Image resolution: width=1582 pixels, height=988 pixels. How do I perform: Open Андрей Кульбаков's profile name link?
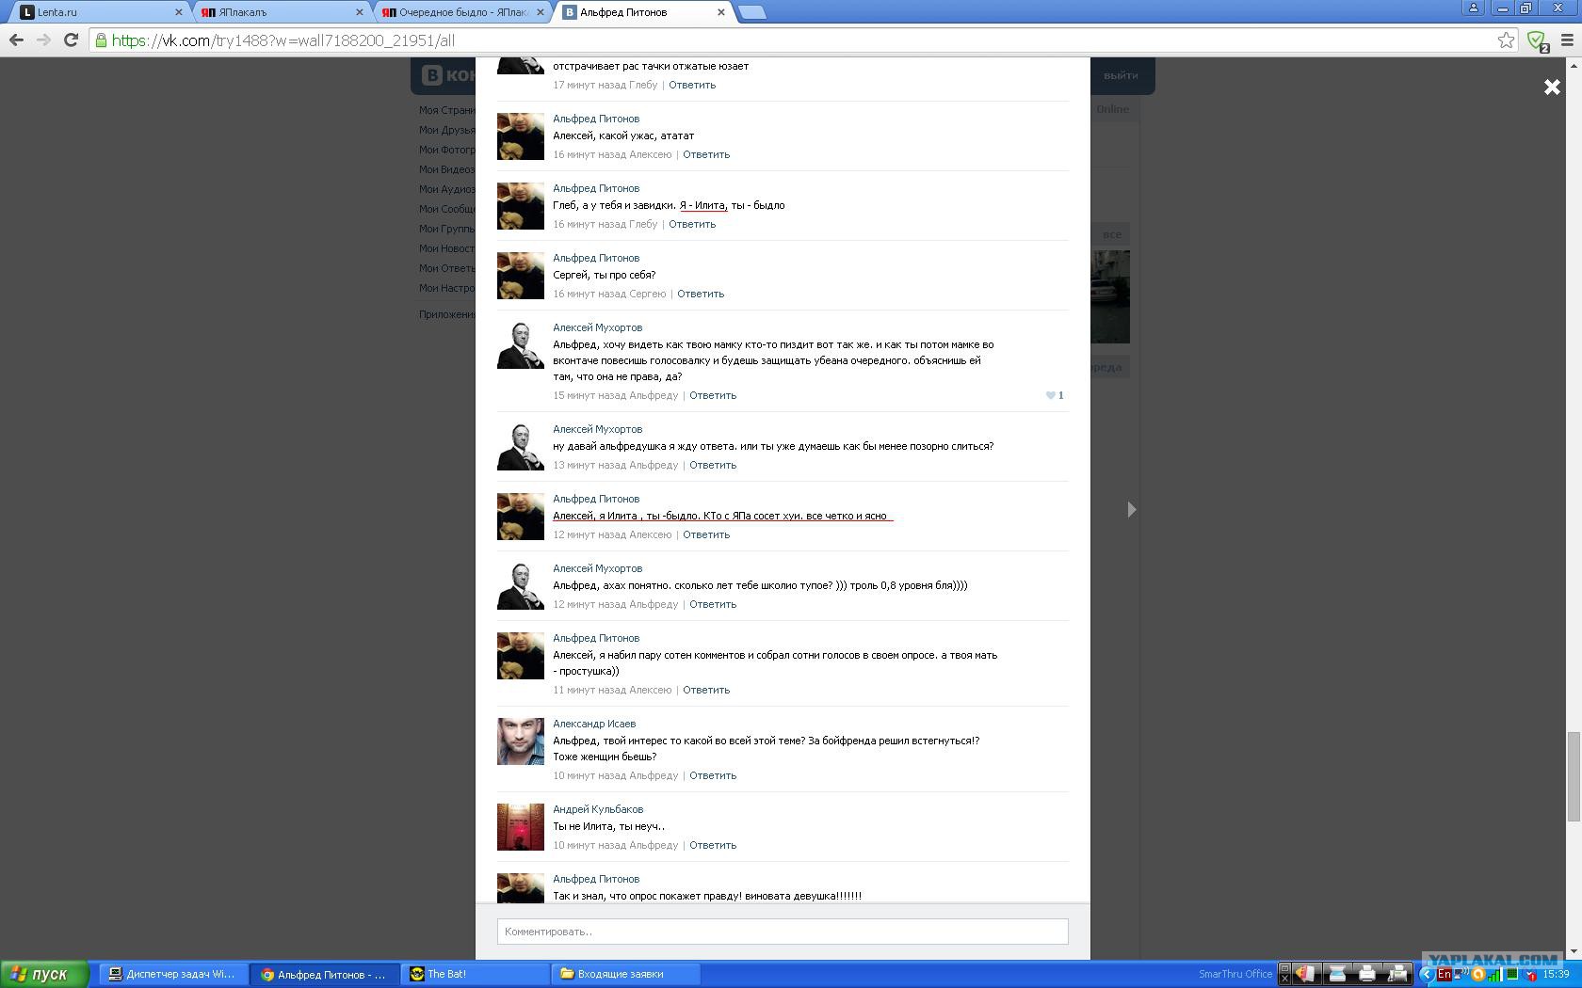598,809
